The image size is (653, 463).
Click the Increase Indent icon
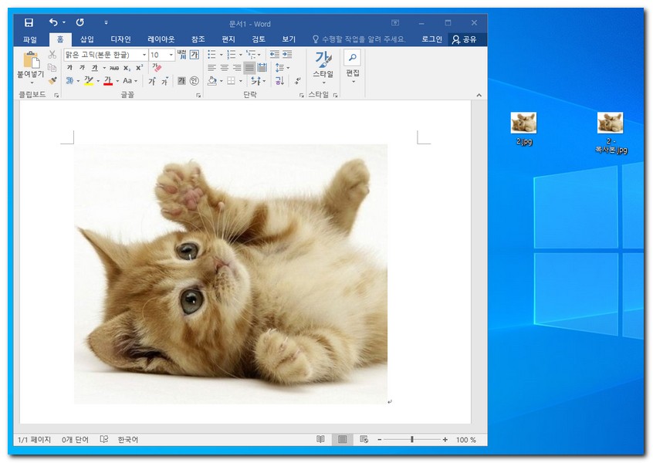[x=286, y=55]
